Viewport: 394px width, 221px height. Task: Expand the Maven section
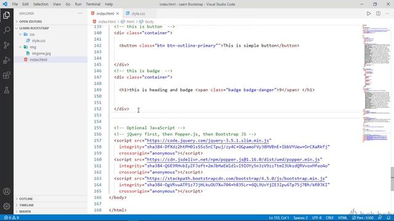(25, 211)
